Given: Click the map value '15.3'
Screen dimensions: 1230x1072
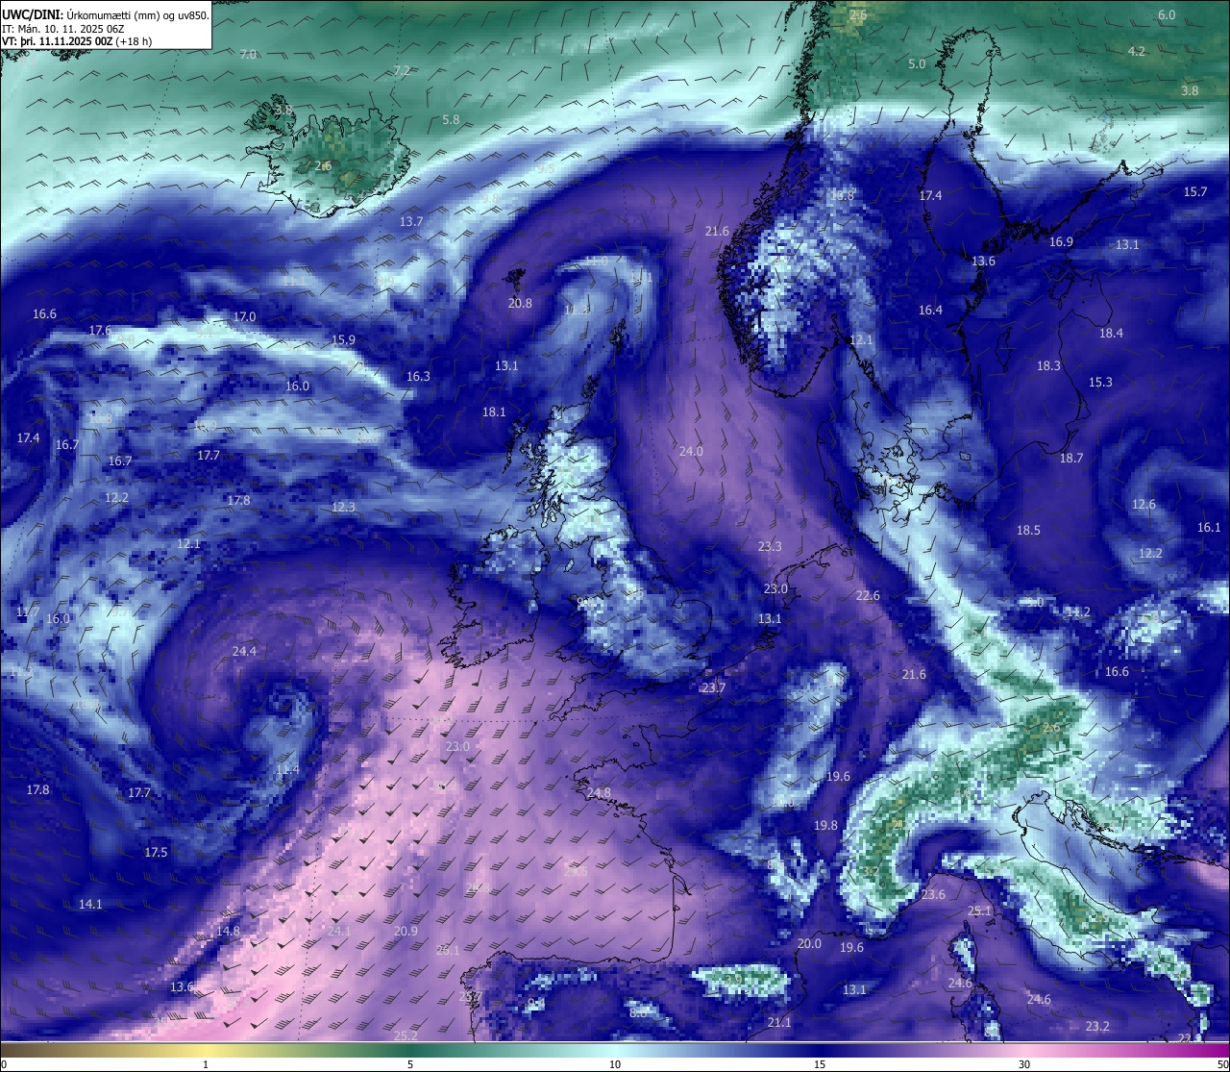Looking at the screenshot, I should [1100, 383].
